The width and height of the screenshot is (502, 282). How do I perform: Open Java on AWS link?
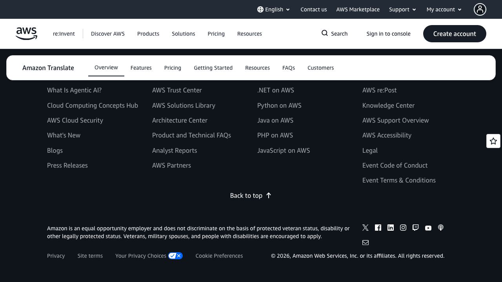[x=275, y=120]
